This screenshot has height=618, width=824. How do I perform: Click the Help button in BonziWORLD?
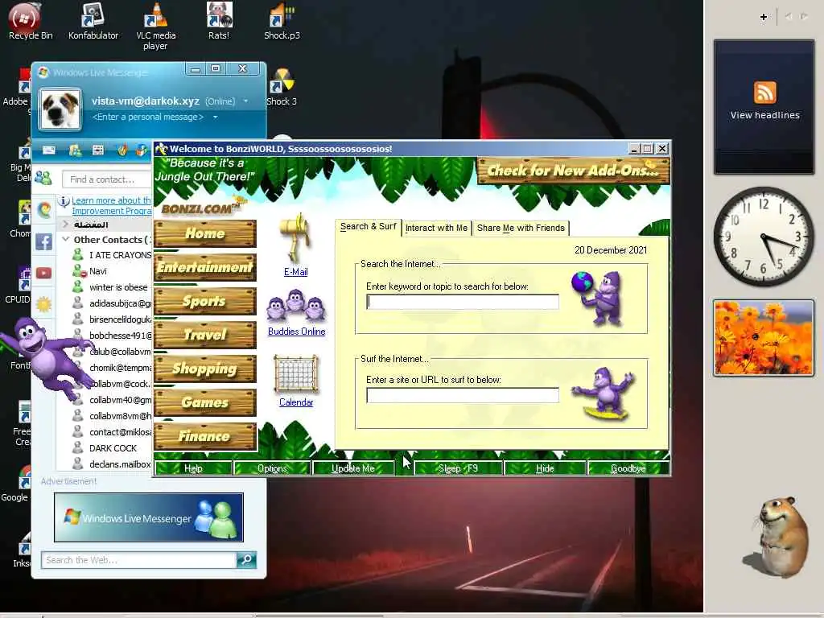(x=193, y=468)
